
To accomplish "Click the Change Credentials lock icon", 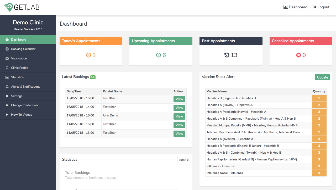I will [x=7, y=105].
